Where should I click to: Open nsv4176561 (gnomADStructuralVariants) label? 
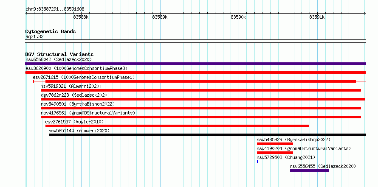point(88,113)
